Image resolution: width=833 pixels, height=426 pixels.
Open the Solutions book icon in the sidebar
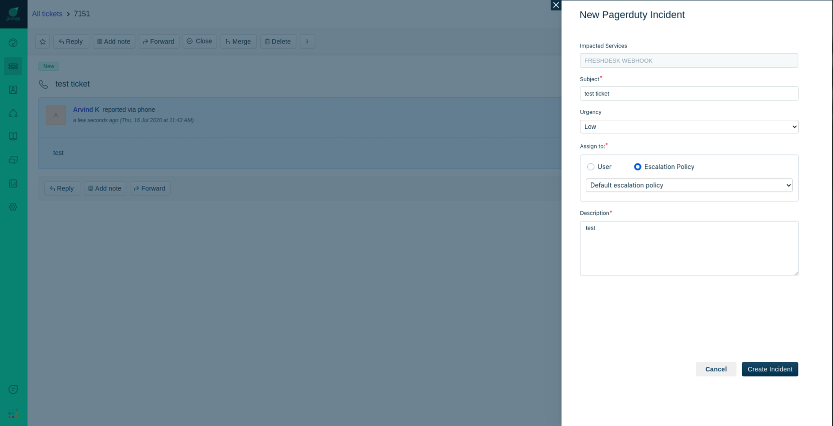[x=13, y=136]
